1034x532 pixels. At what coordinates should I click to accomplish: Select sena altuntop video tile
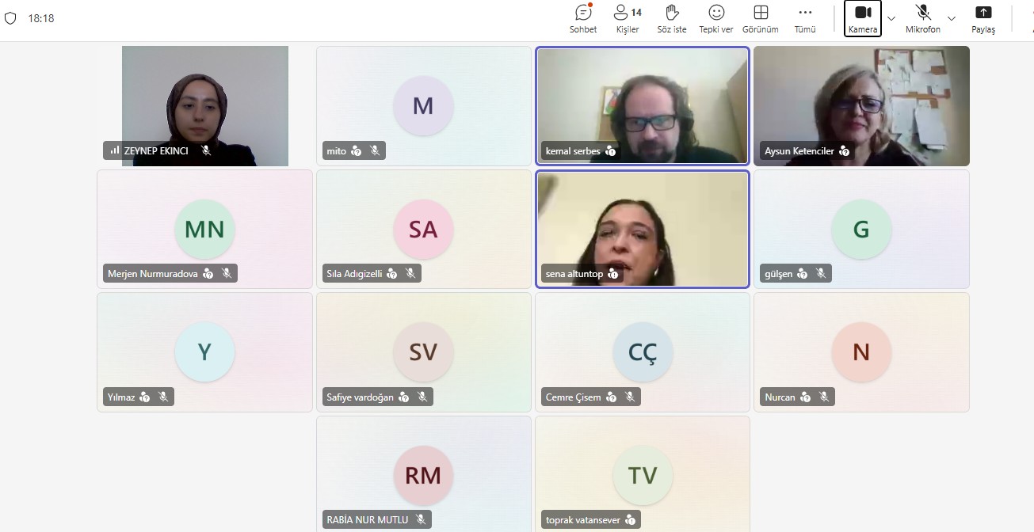(x=643, y=230)
